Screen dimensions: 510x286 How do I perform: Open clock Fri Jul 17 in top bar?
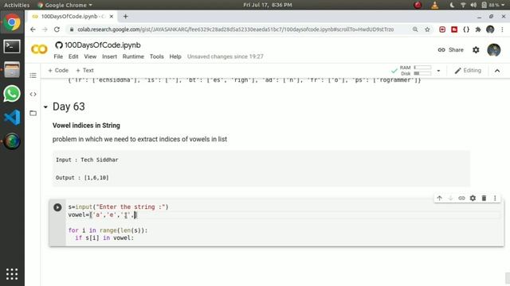click(268, 5)
